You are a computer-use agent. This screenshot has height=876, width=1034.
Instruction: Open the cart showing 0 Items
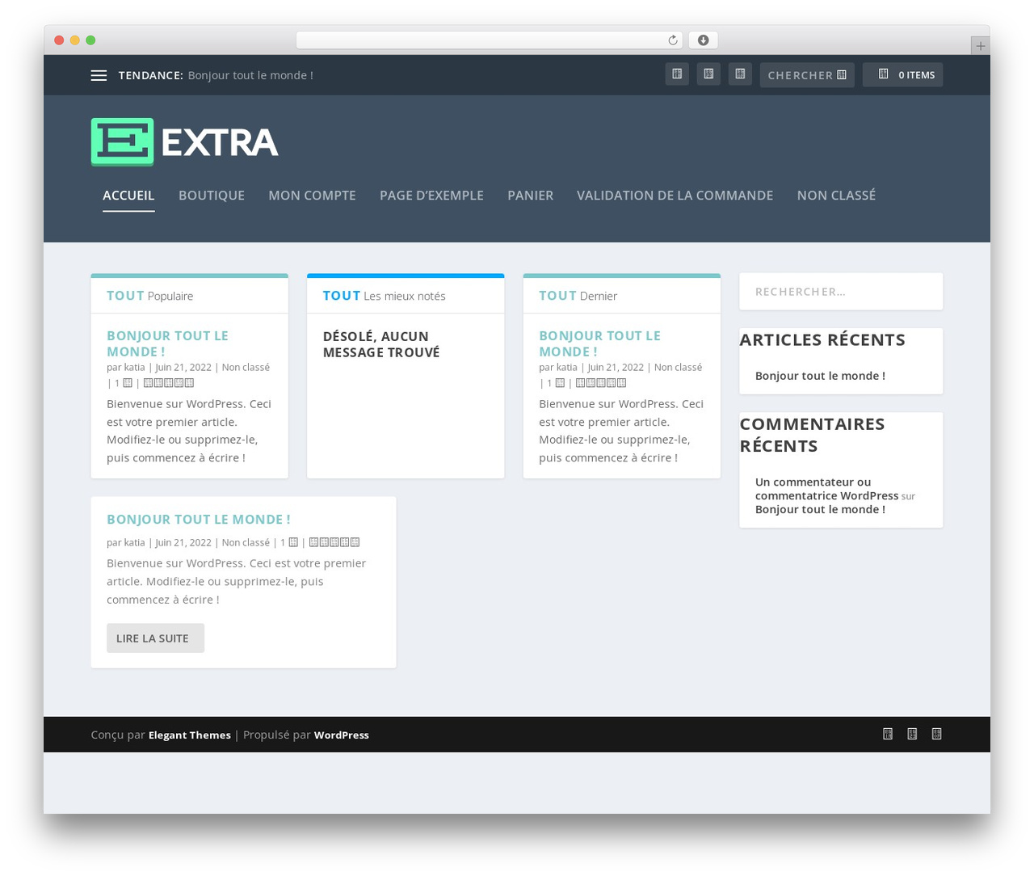902,74
